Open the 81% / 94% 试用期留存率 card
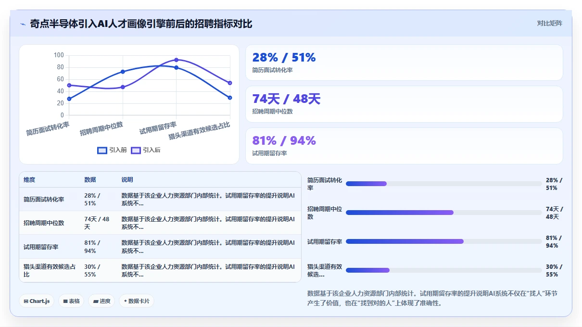582x327 pixels. [404, 146]
